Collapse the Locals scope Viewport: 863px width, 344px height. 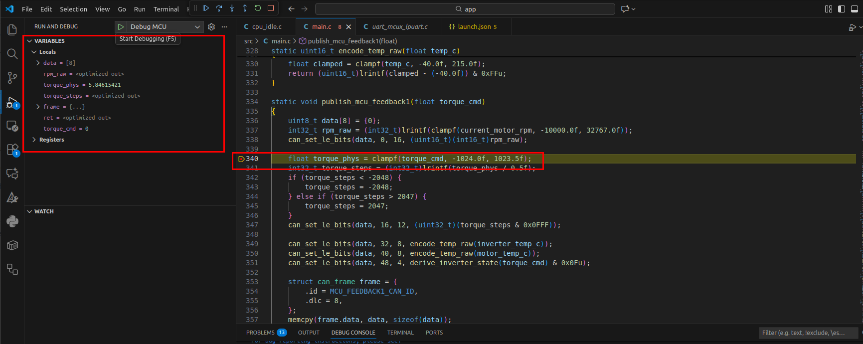click(34, 52)
